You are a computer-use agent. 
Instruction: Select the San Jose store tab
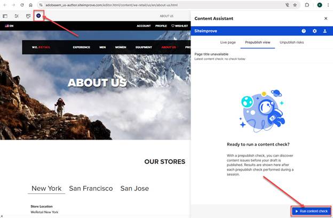pyautogui.click(x=134, y=188)
